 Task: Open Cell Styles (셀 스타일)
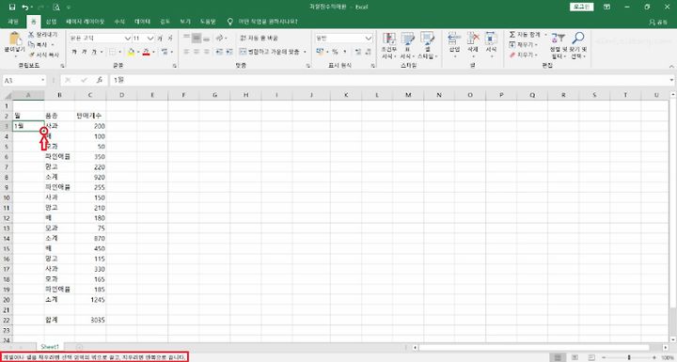427,45
